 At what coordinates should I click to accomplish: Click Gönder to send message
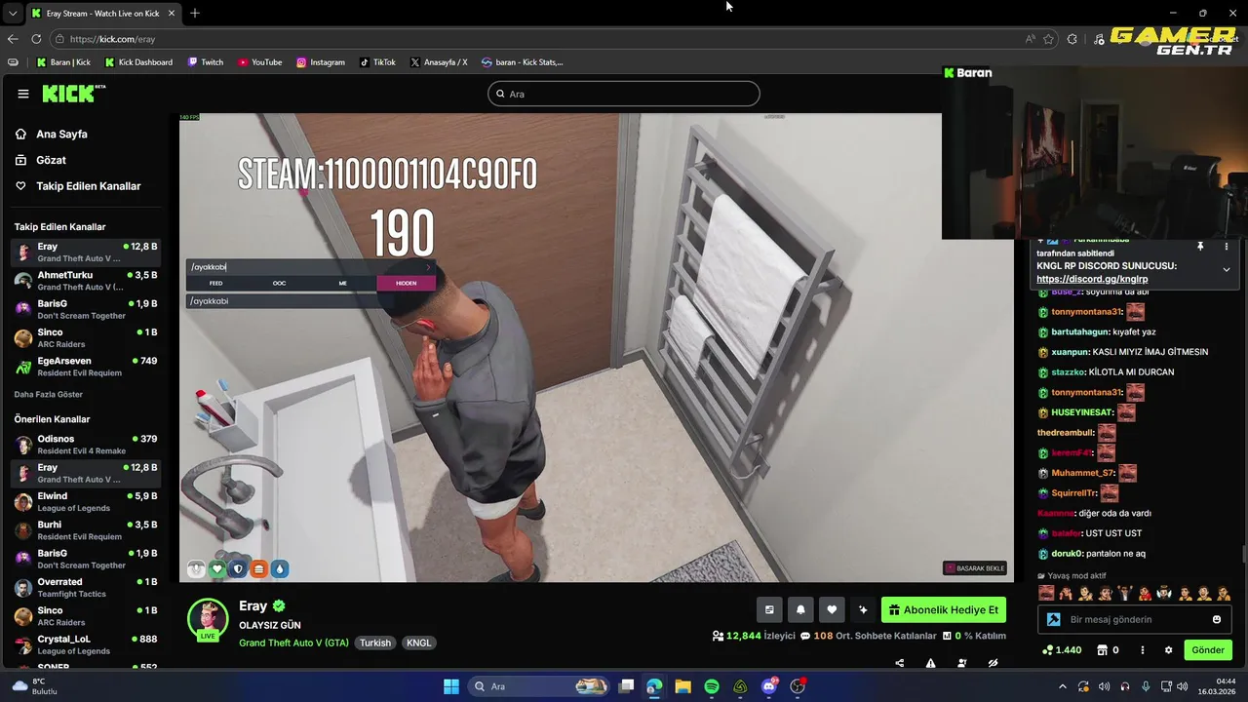point(1208,650)
